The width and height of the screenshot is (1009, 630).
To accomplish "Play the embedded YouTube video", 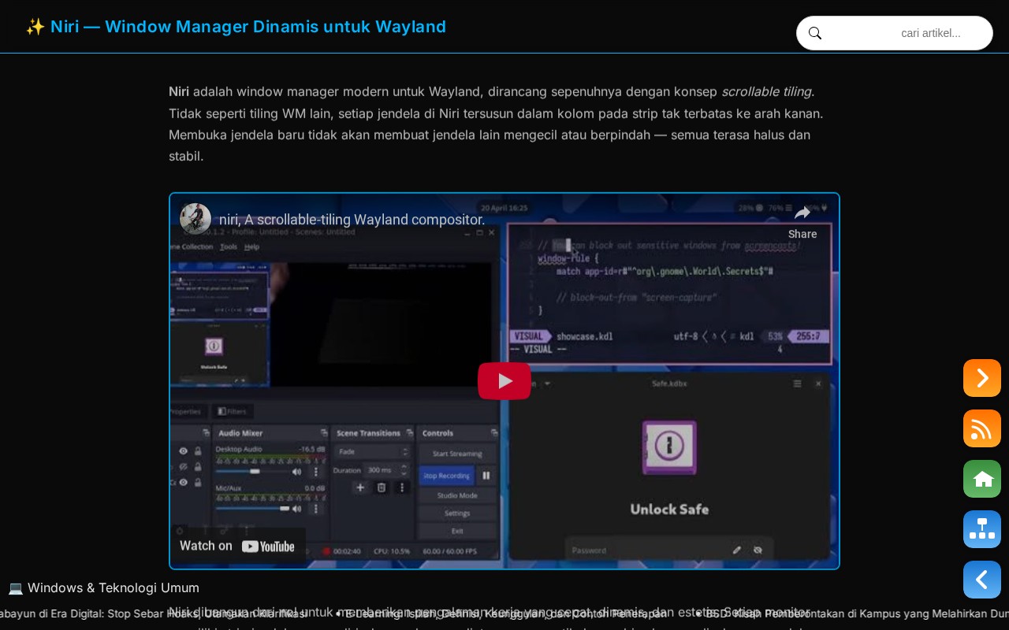I will [x=504, y=381].
